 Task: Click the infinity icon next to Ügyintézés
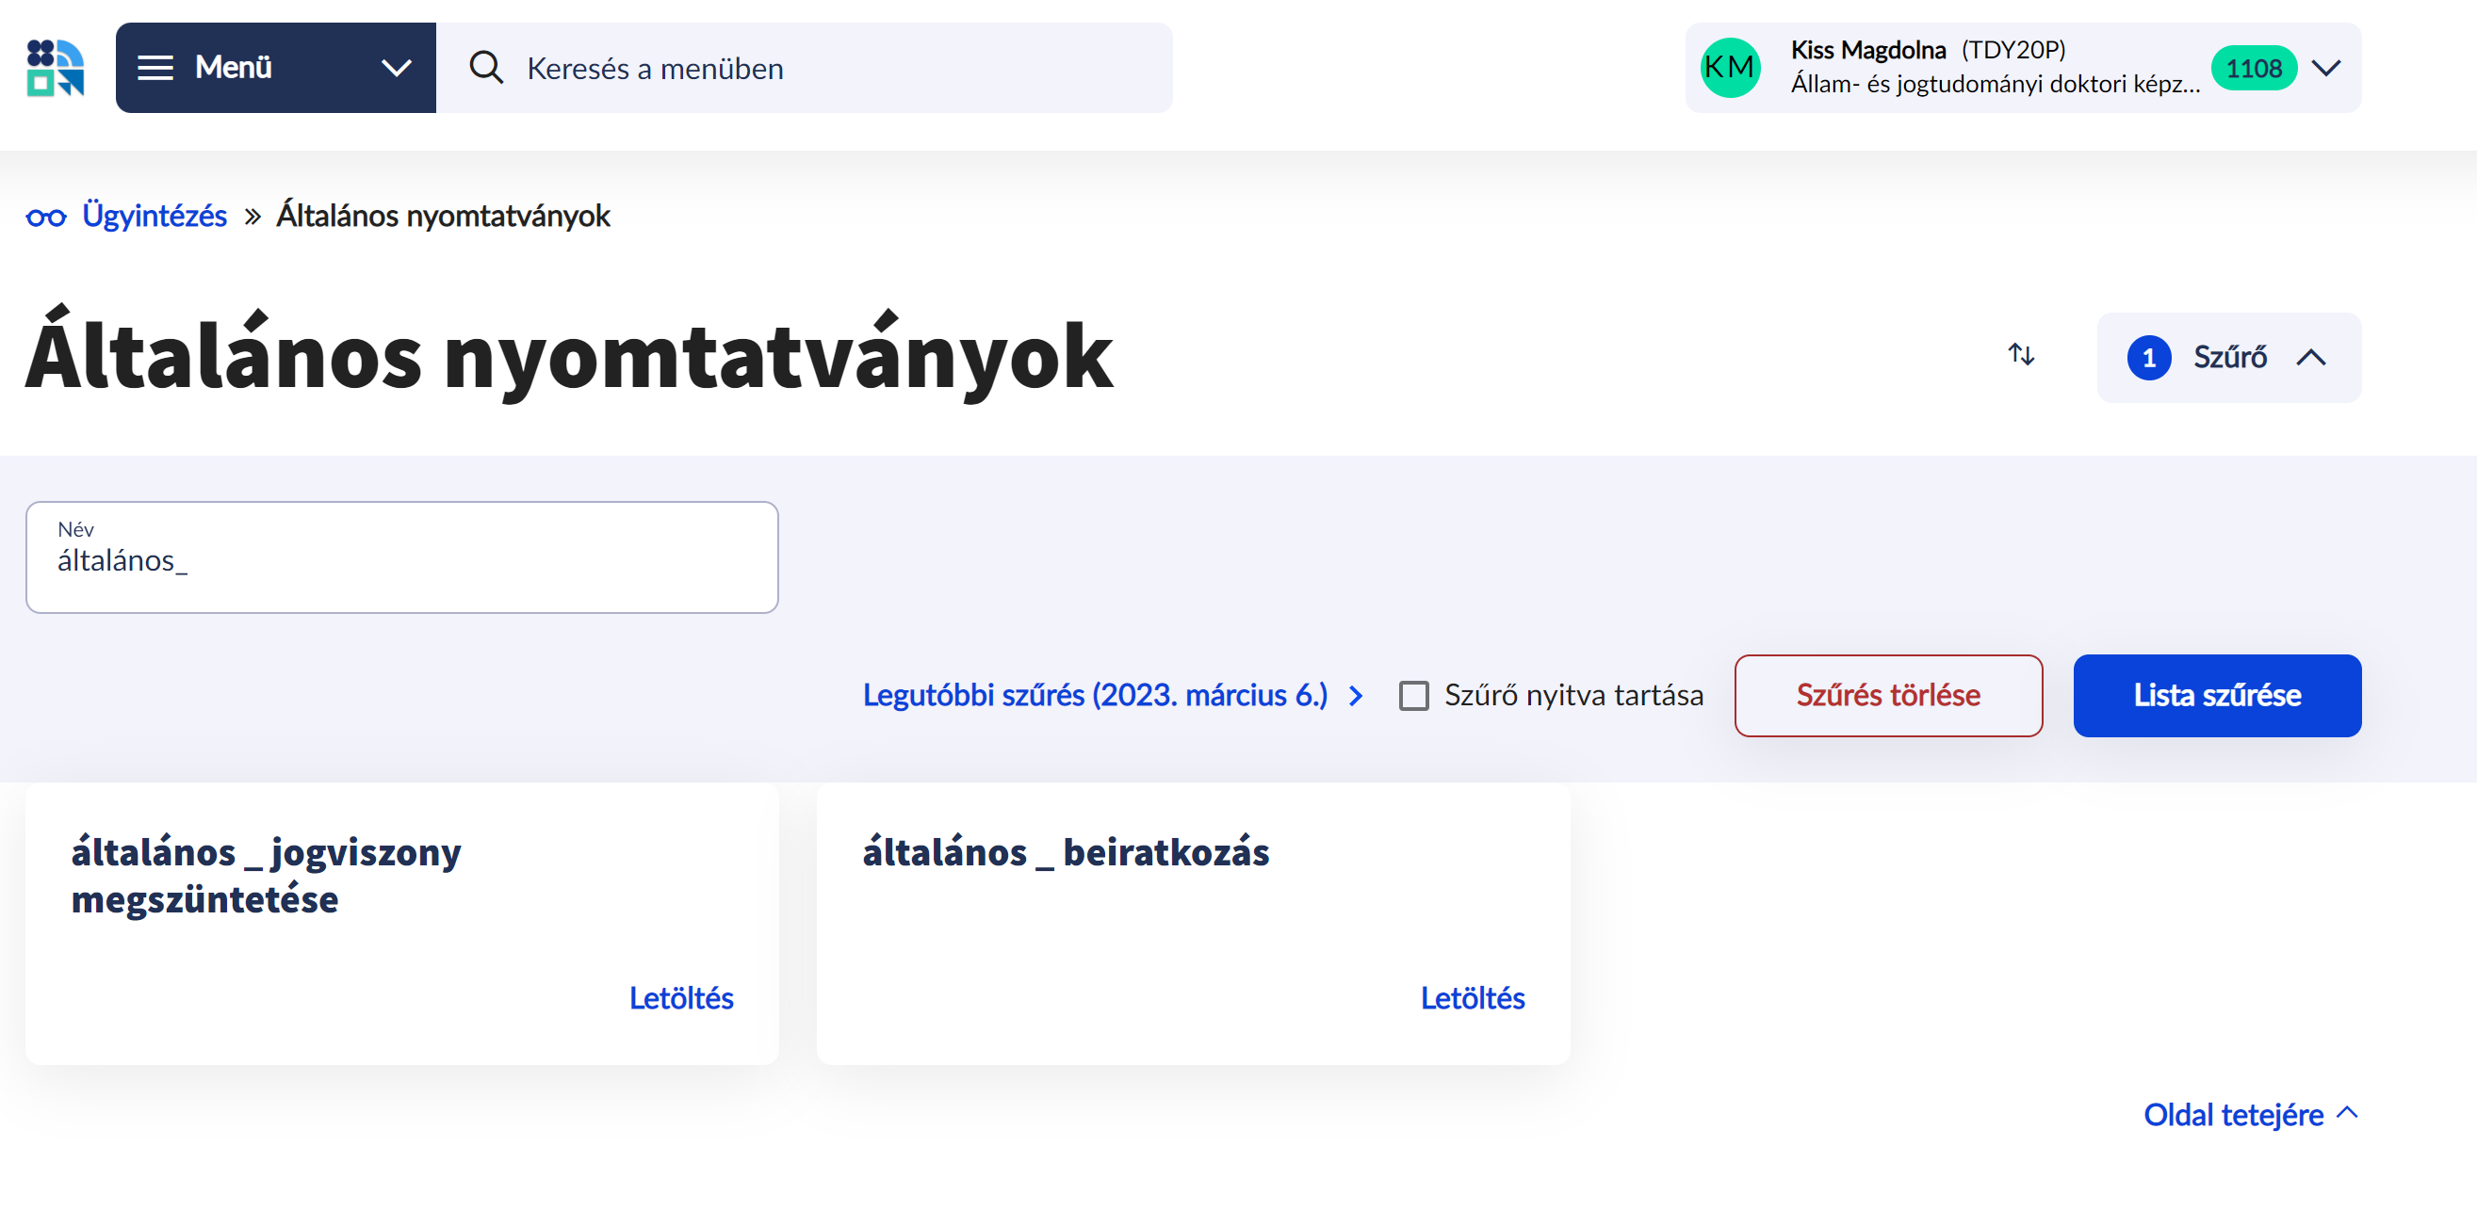tap(45, 216)
